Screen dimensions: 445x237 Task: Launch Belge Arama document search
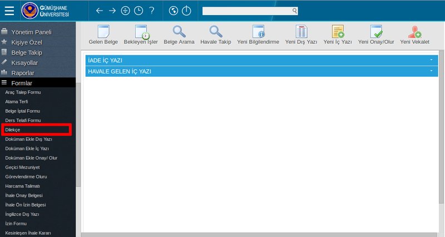tap(179, 35)
